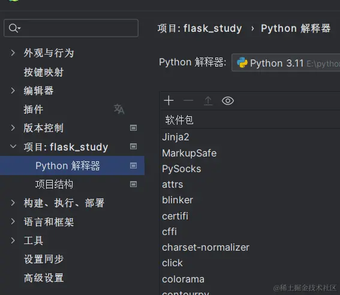Select the click package row

point(251,263)
